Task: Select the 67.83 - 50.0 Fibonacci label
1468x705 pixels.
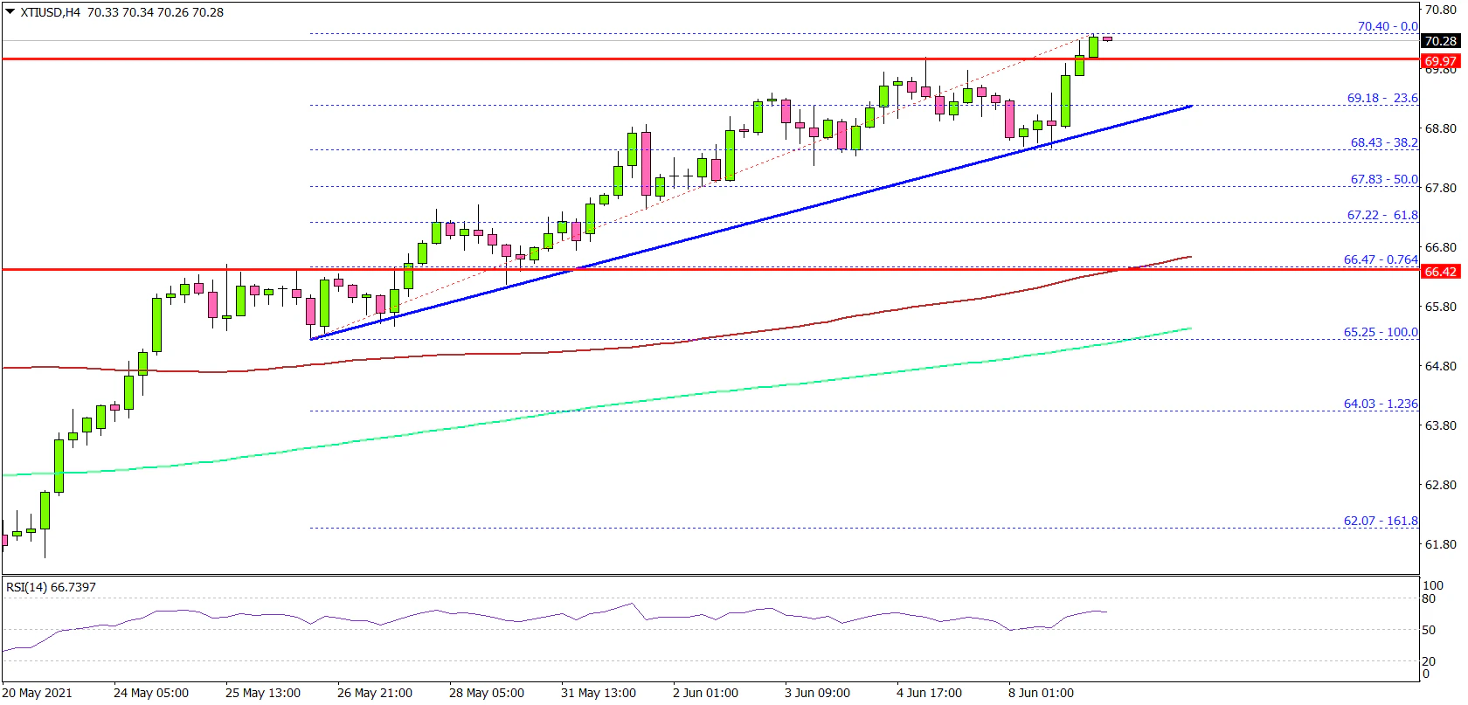Action: coord(1383,179)
